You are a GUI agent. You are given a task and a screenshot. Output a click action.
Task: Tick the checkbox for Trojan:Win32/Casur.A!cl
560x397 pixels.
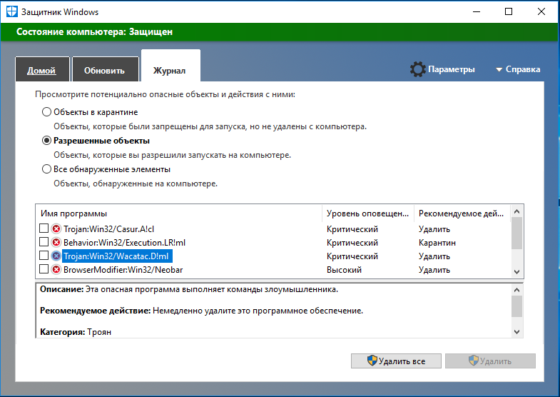(x=44, y=229)
